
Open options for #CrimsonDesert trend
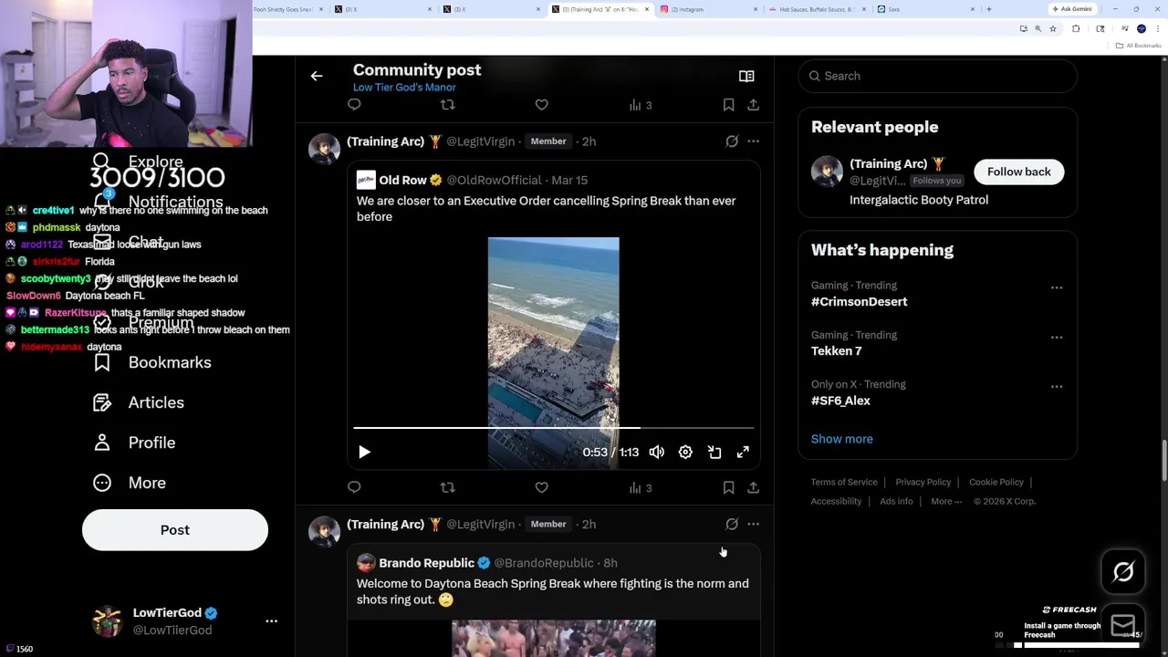click(1056, 287)
